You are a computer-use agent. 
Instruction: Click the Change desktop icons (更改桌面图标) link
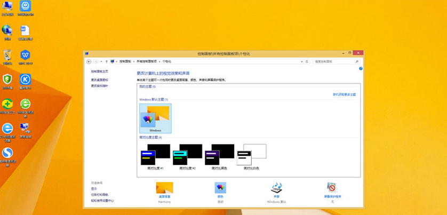99,80
